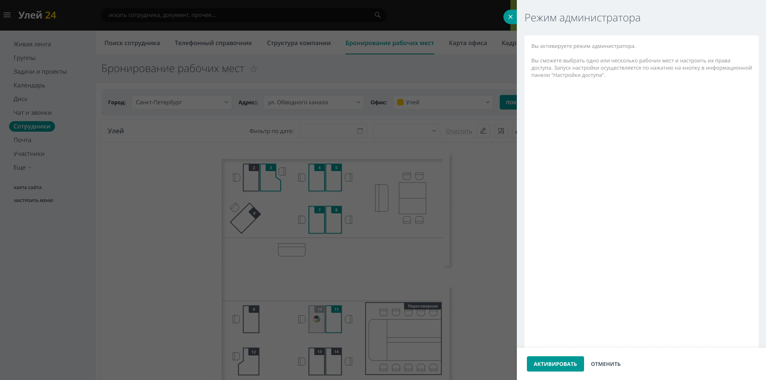Viewport: 766px width, 380px height.
Task: Click the date filter input field
Action: pyautogui.click(x=333, y=131)
